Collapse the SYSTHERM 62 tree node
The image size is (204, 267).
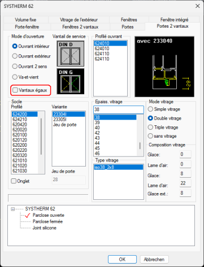click(12, 209)
